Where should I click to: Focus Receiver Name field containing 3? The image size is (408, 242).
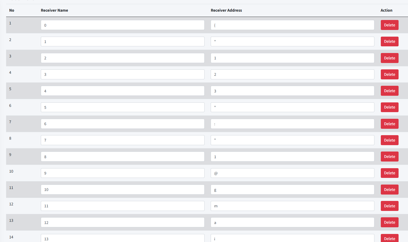point(122,74)
